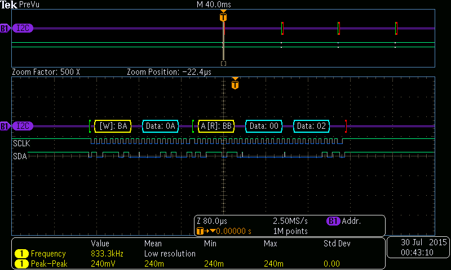Click the I2C bus label in zoom pane
The height and width of the screenshot is (270, 451).
tap(23, 126)
